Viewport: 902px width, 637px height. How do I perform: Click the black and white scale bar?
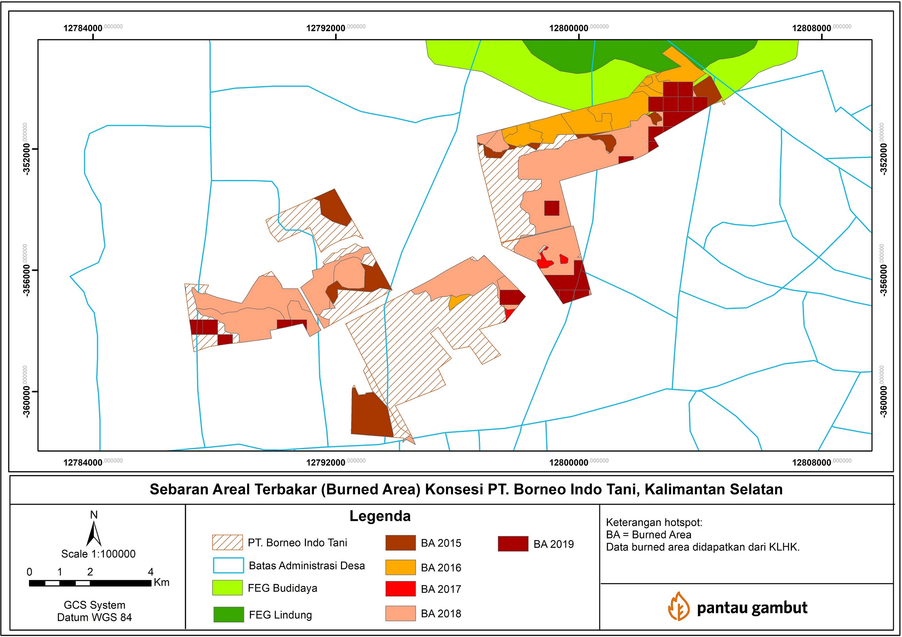90,583
